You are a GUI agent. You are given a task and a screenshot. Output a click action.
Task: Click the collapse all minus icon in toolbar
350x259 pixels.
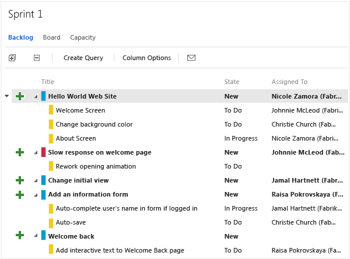click(37, 58)
